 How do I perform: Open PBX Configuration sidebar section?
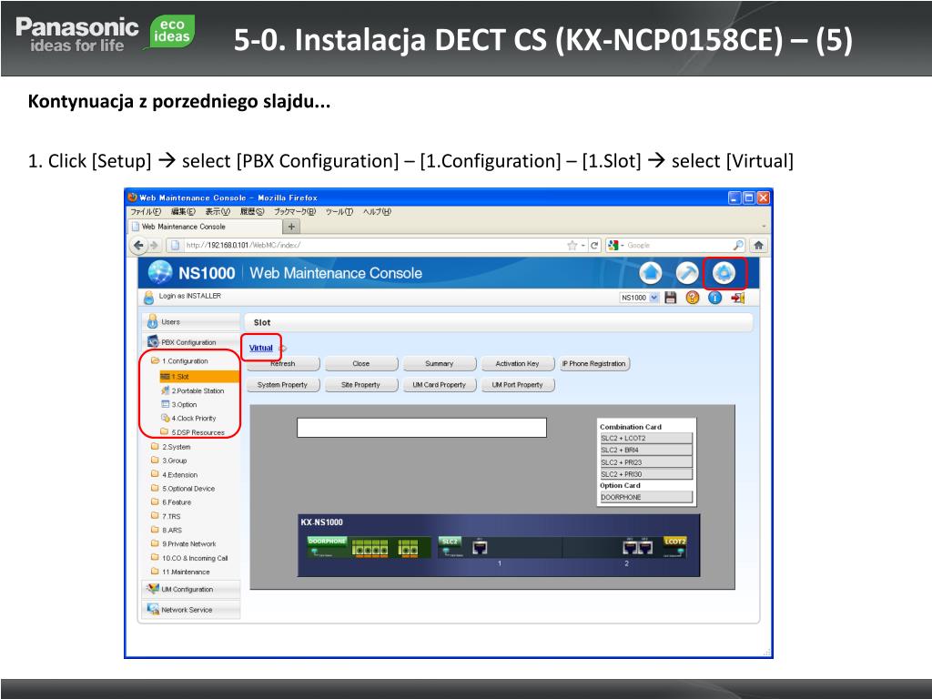pos(191,342)
